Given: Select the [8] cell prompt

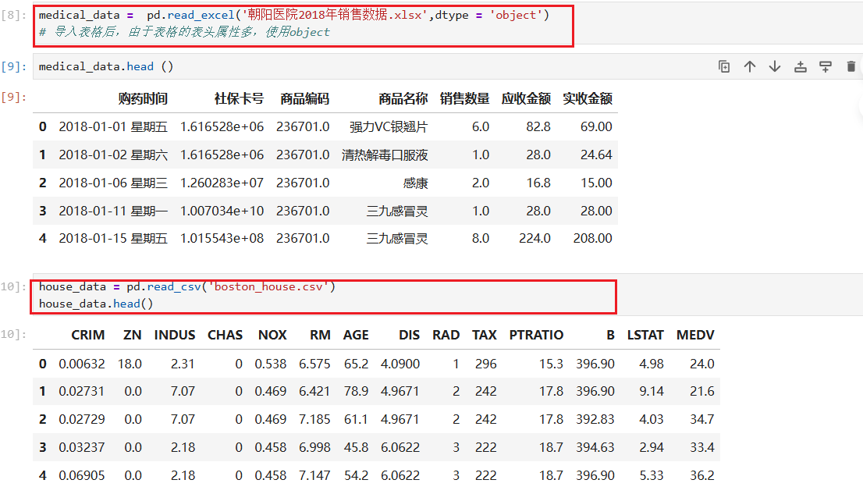Looking at the screenshot, I should pyautogui.click(x=15, y=16).
